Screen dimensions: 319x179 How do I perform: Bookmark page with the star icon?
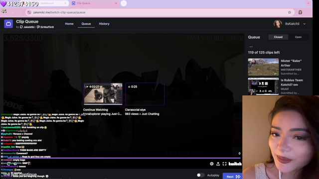290,12
